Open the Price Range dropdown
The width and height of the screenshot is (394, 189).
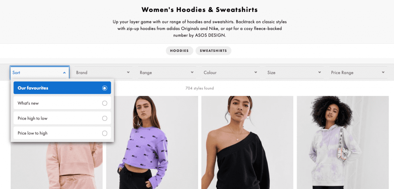click(358, 73)
